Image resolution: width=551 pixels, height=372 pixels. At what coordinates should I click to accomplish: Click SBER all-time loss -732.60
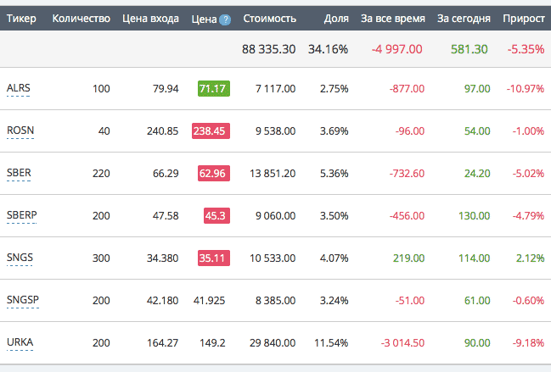click(x=407, y=173)
